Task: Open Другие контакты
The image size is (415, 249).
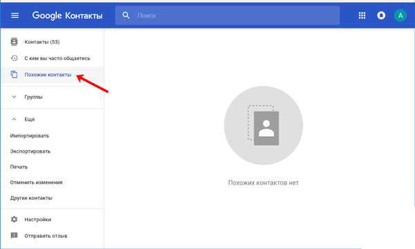Action: [x=31, y=198]
